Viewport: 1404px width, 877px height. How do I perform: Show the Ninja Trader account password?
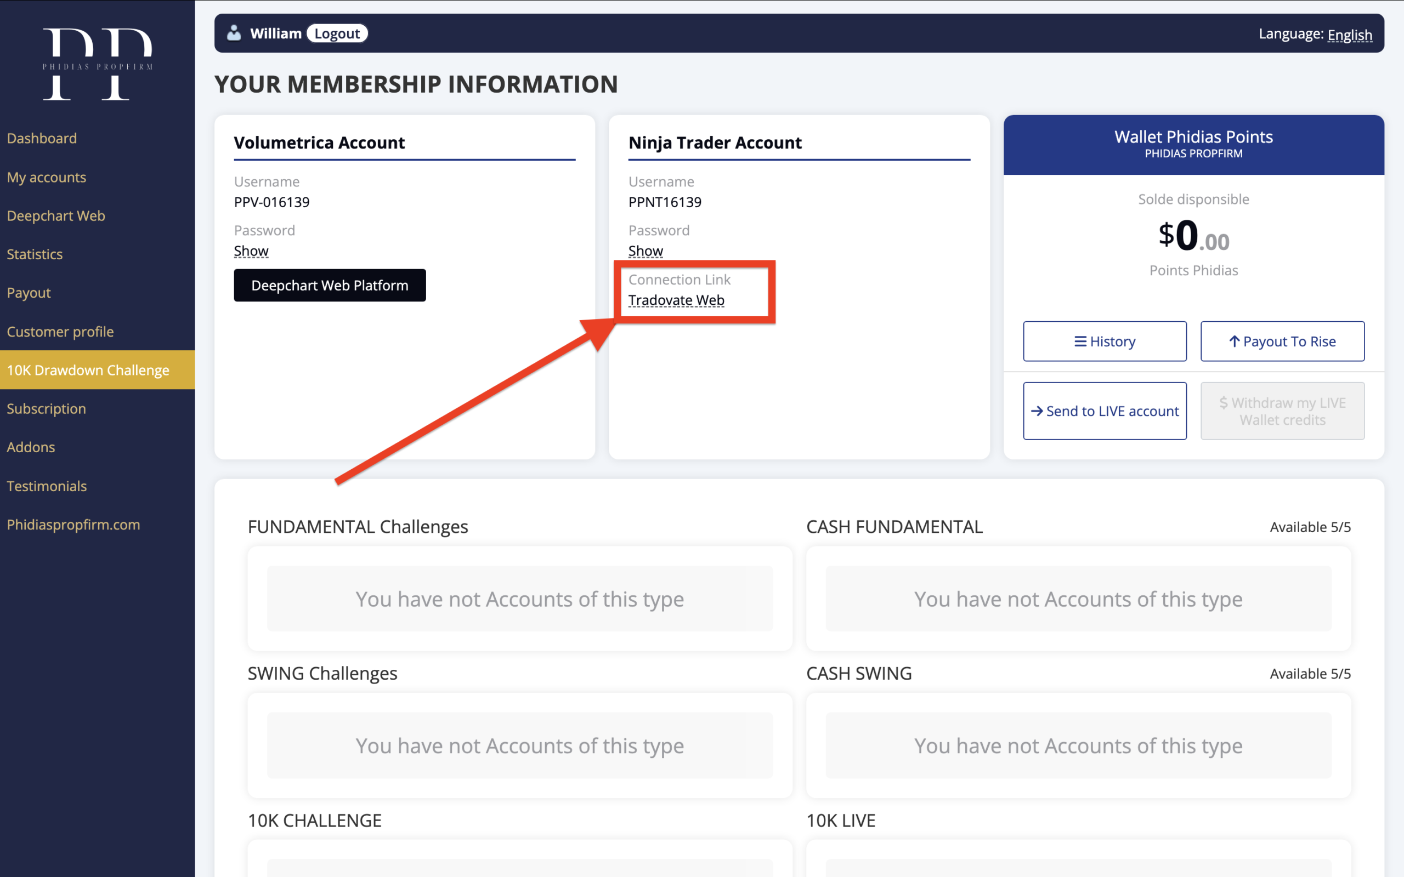[646, 250]
